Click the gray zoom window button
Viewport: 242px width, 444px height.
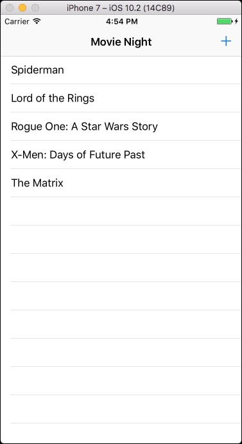[35, 8]
